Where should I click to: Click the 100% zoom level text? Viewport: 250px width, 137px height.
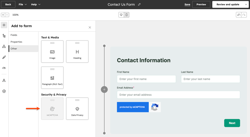(15, 15)
